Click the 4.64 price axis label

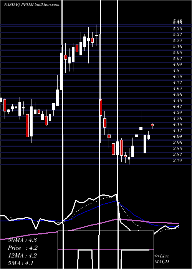177,89
